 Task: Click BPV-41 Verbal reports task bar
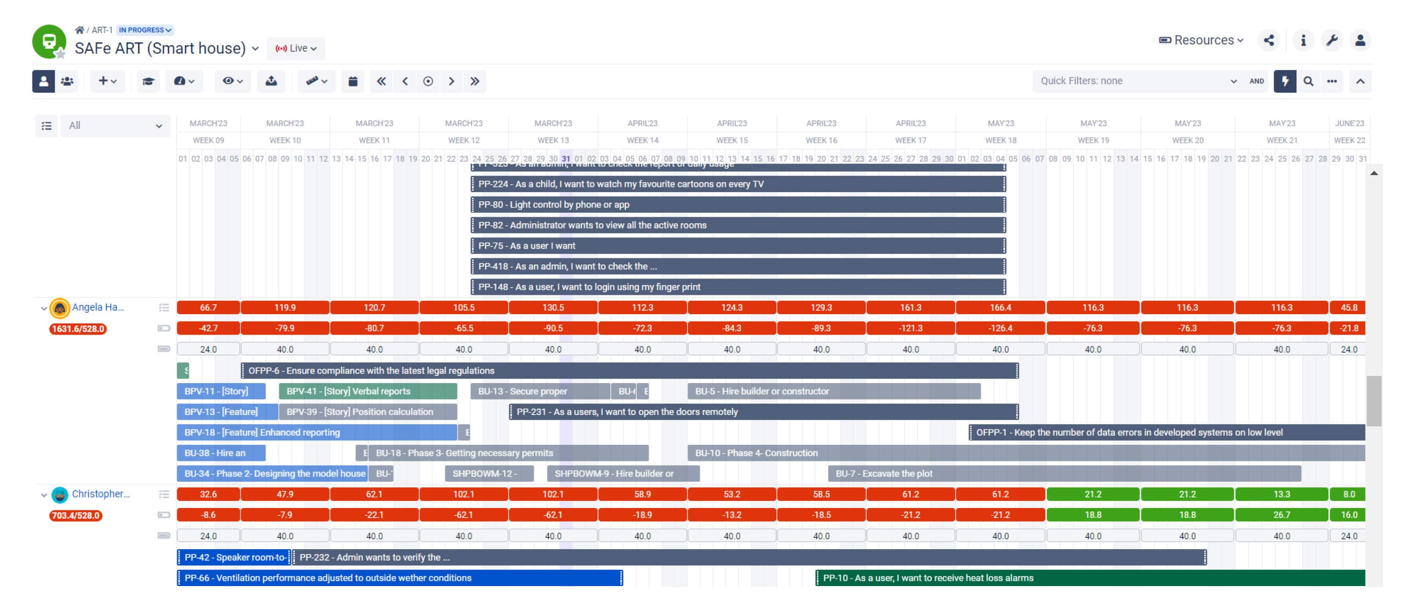coord(368,392)
